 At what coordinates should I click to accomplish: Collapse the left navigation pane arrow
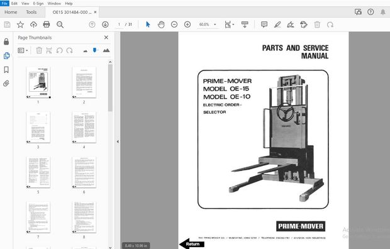click(118, 141)
